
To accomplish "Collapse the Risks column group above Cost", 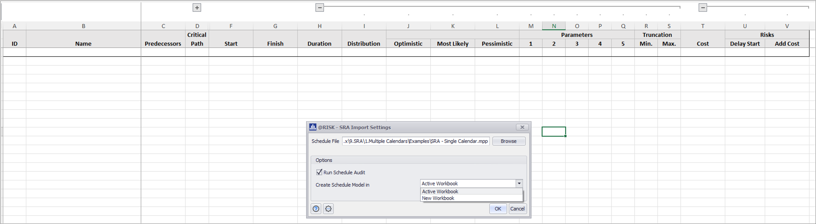I will pyautogui.click(x=702, y=8).
